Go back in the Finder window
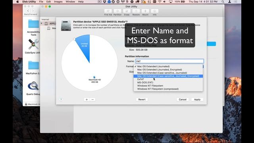The height and width of the screenshot is (143, 254). 28,11
